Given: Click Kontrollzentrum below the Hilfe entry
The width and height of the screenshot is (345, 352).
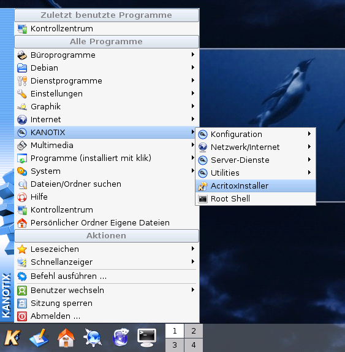Looking at the screenshot, I should coord(107,210).
